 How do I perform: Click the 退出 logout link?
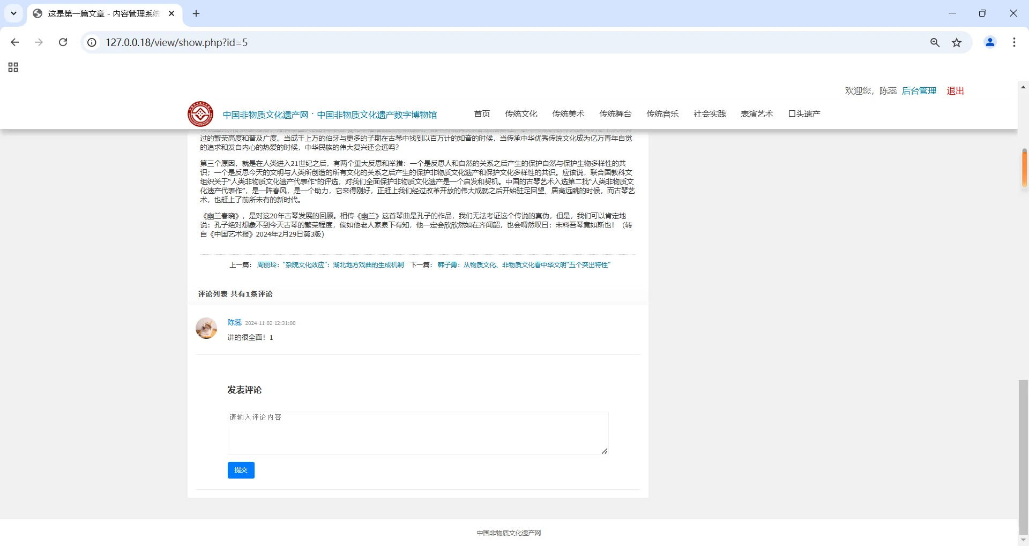(x=955, y=90)
